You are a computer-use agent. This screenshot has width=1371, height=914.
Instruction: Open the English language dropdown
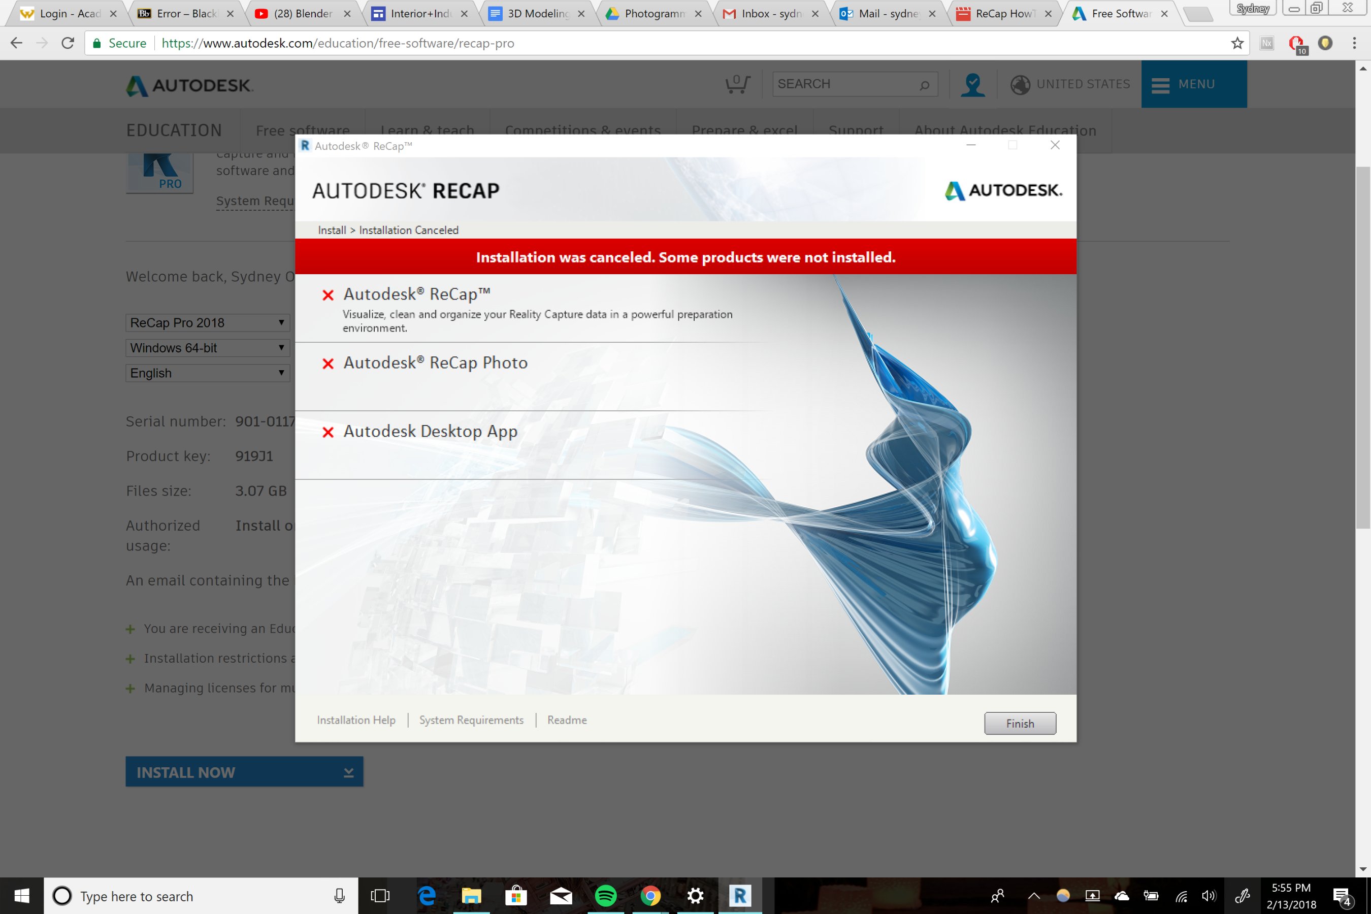(x=208, y=373)
